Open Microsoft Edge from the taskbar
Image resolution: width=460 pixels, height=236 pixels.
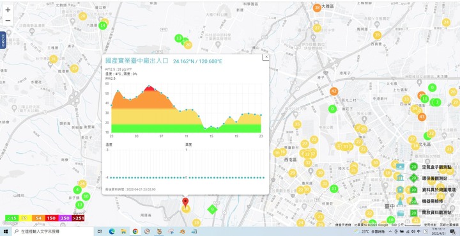tap(112, 232)
